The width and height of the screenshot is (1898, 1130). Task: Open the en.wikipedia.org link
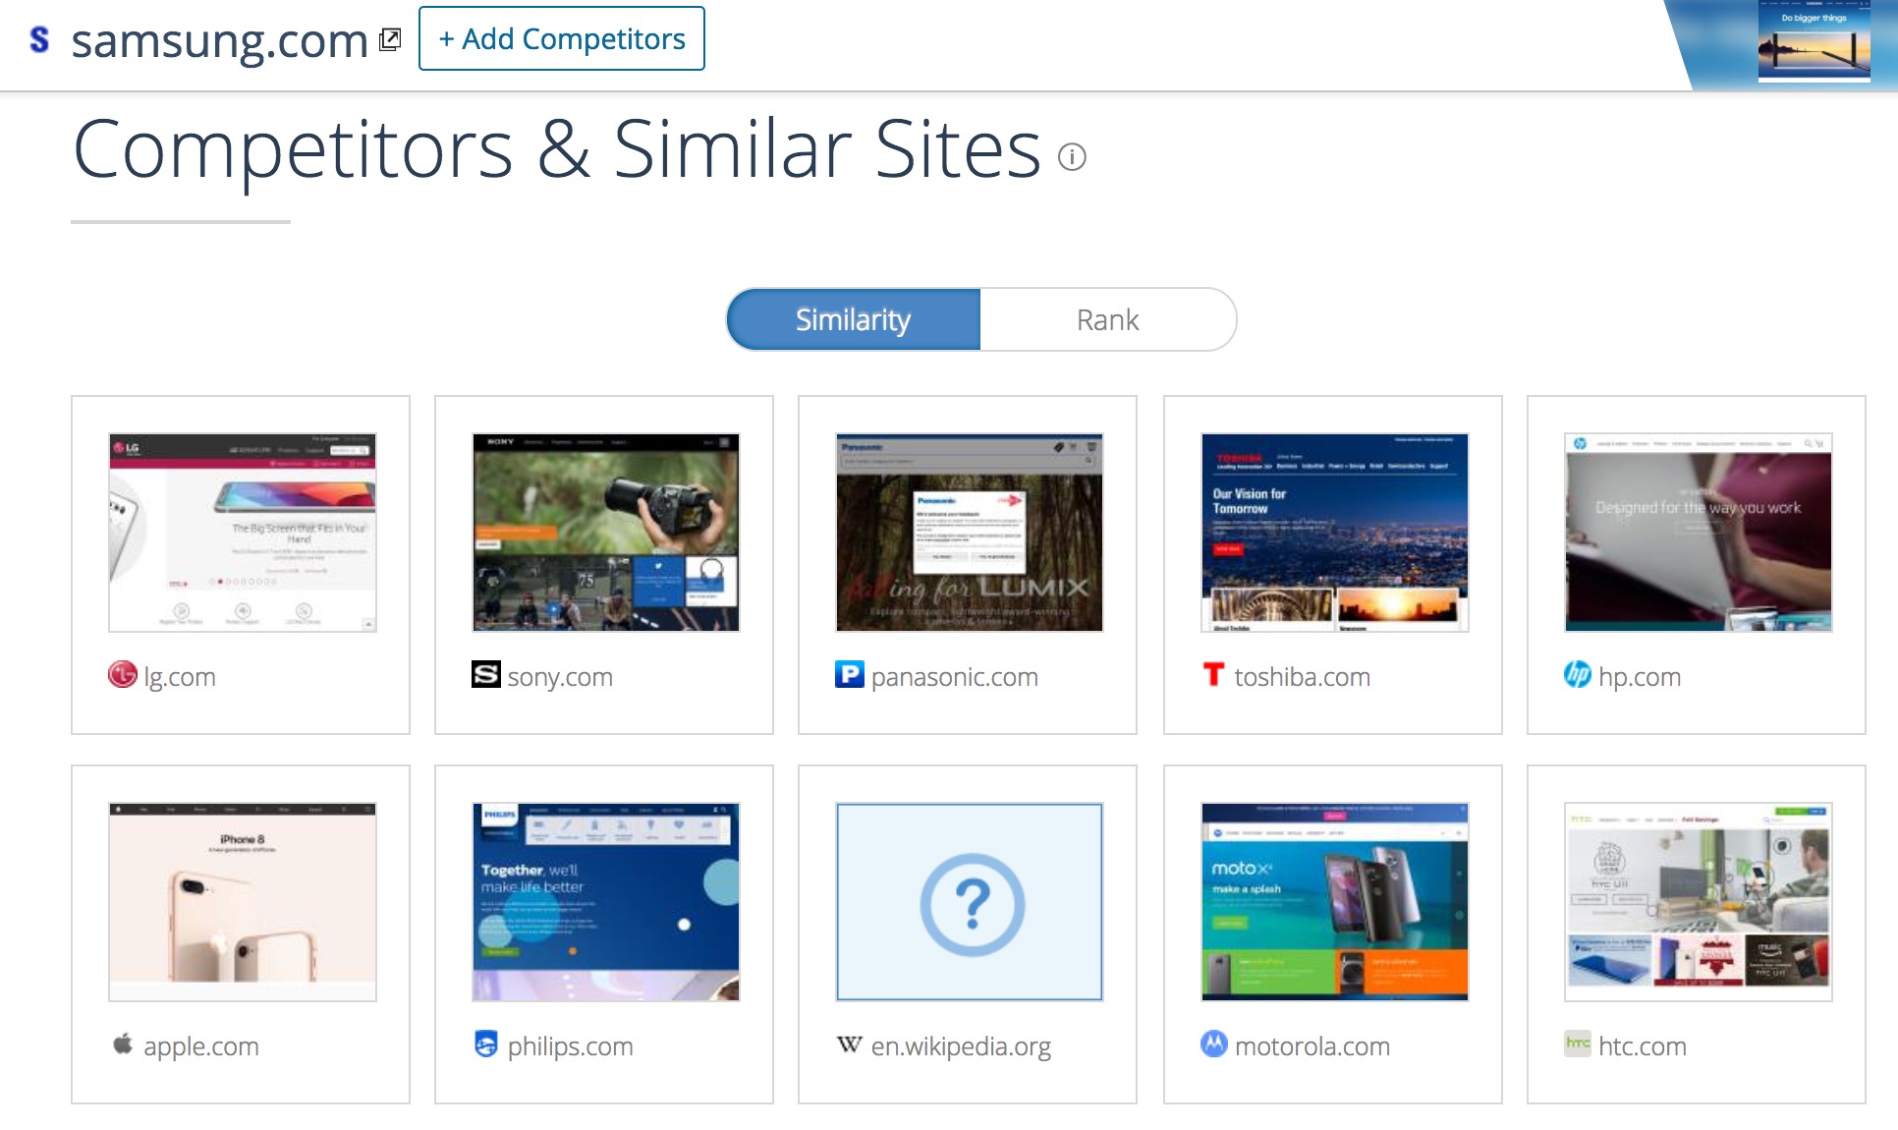pyautogui.click(x=961, y=1045)
